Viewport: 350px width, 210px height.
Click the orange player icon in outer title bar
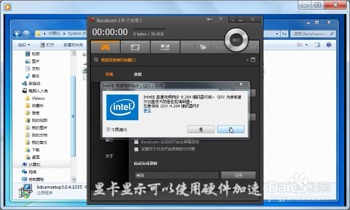8,7
